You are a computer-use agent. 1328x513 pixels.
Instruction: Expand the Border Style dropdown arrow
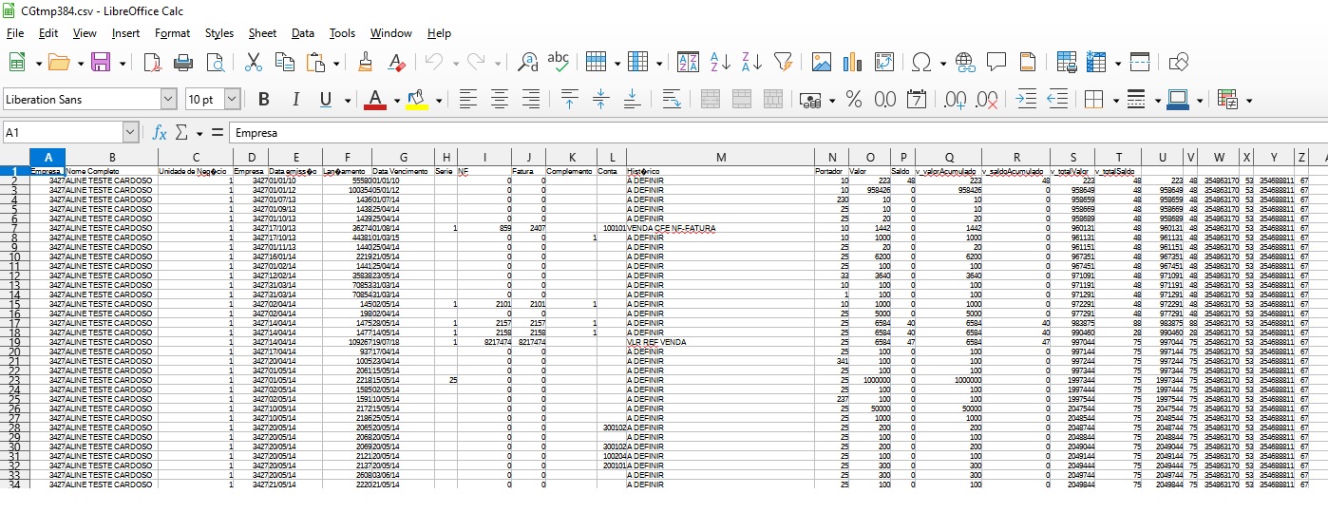click(x=1157, y=100)
